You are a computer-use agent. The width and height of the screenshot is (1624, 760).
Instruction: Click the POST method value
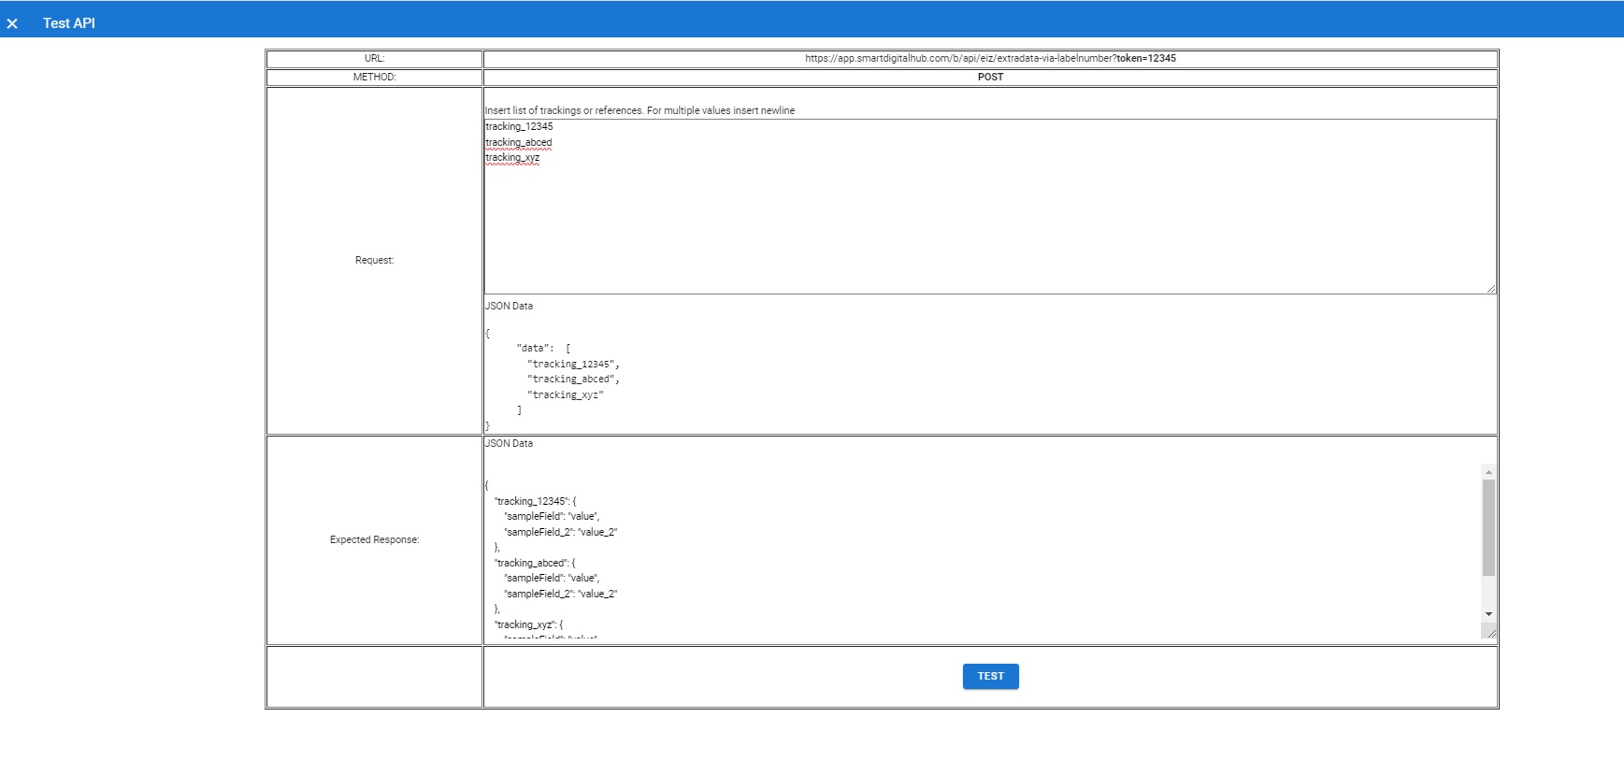[x=990, y=78]
